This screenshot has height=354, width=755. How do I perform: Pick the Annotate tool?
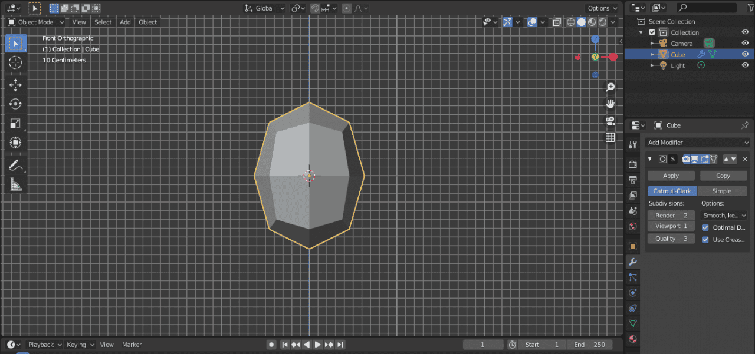pyautogui.click(x=16, y=165)
